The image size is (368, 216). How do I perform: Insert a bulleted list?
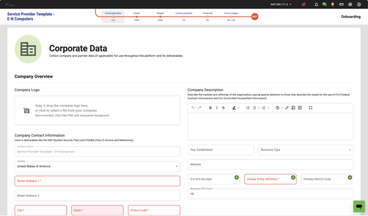[254, 108]
